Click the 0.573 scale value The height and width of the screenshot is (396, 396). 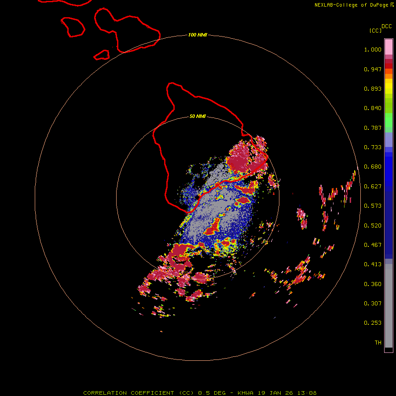[x=373, y=206]
